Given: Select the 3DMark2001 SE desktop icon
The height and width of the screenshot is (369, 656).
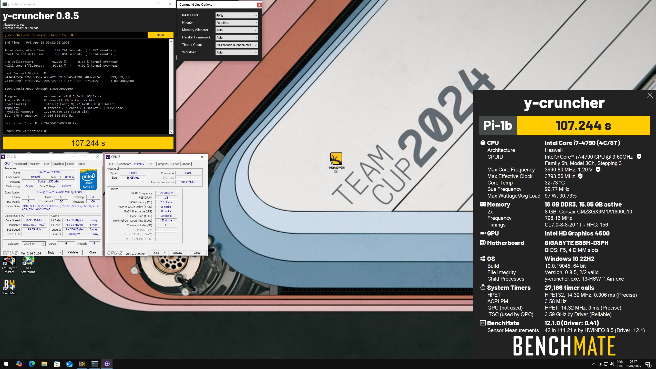Looking at the screenshot, I should (336, 163).
